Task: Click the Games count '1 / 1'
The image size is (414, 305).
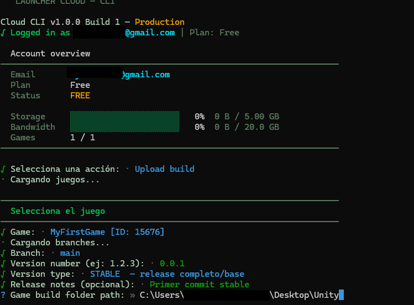Action: [x=82, y=138]
